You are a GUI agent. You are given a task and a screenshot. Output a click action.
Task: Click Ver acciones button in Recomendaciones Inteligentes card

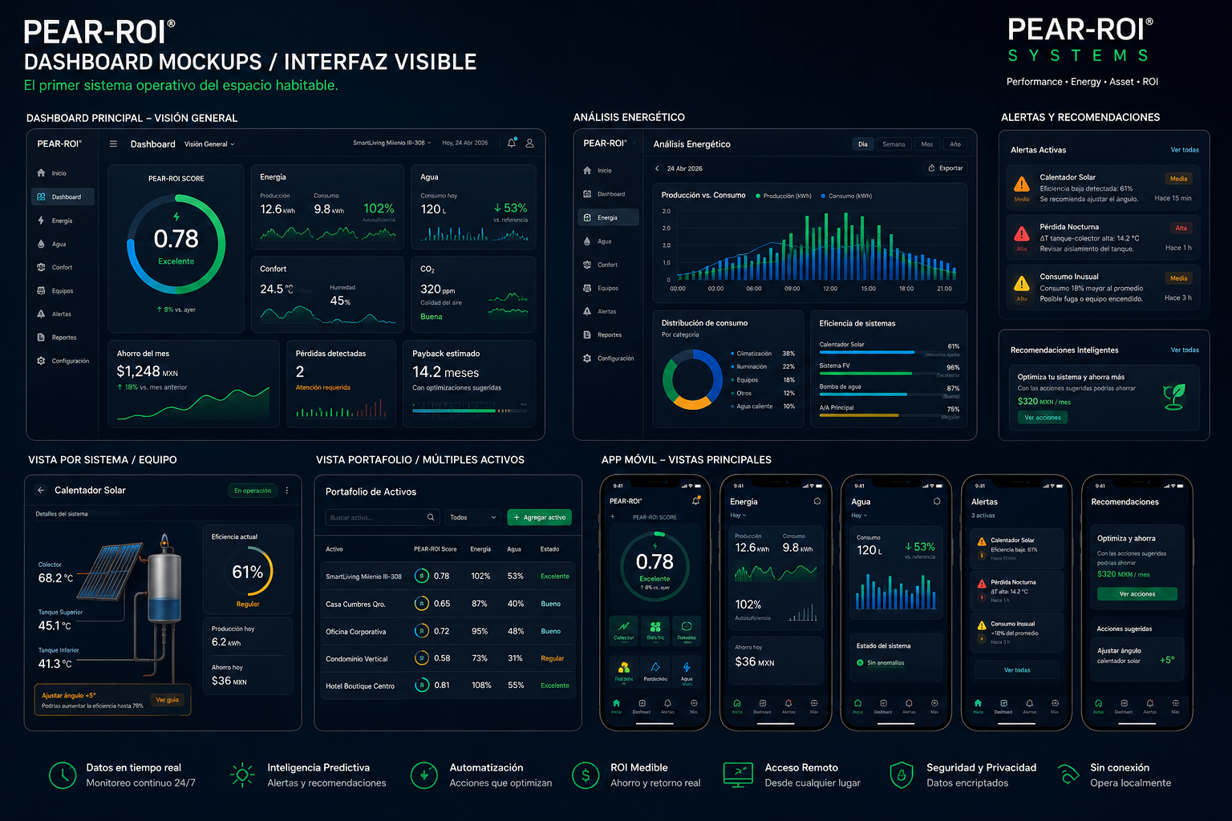[1043, 417]
